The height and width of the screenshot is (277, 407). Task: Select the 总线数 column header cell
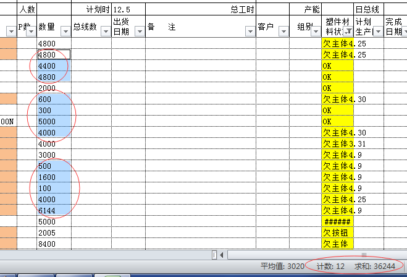[91, 27]
